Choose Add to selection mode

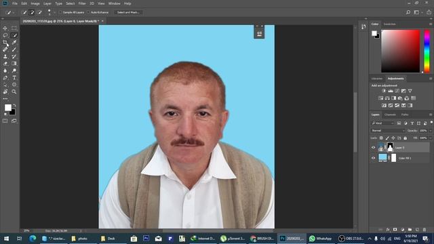coord(32,12)
